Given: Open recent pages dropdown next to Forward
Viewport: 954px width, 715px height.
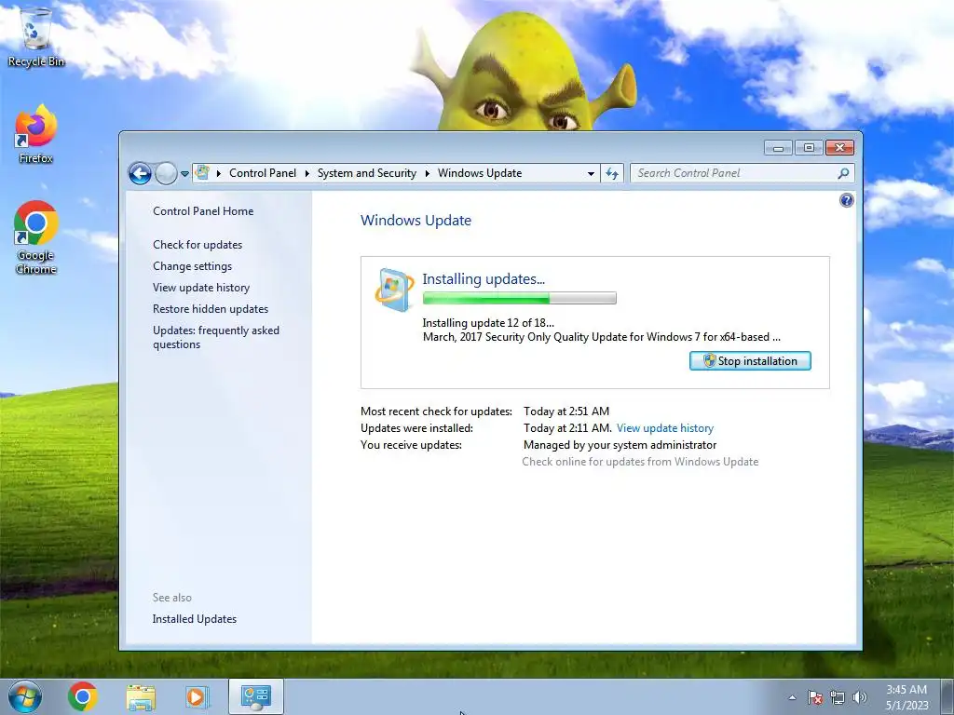Looking at the screenshot, I should [185, 174].
